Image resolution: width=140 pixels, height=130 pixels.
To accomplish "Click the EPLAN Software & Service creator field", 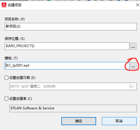I will 73,108.
